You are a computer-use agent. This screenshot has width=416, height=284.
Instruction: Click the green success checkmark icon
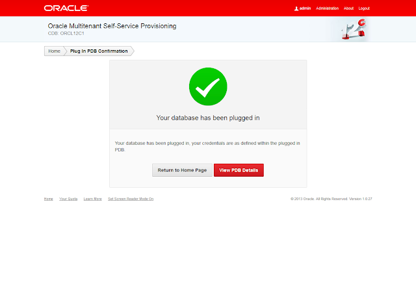click(208, 86)
